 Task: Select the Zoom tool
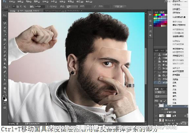coord(5,92)
